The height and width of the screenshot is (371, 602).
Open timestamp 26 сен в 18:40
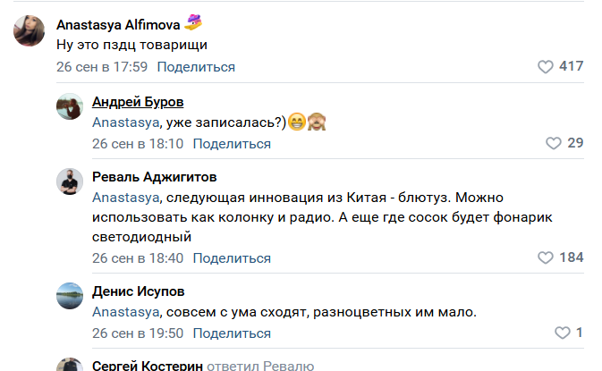click(138, 258)
